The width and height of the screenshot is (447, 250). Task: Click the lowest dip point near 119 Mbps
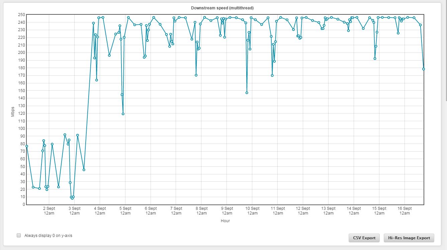click(x=123, y=114)
